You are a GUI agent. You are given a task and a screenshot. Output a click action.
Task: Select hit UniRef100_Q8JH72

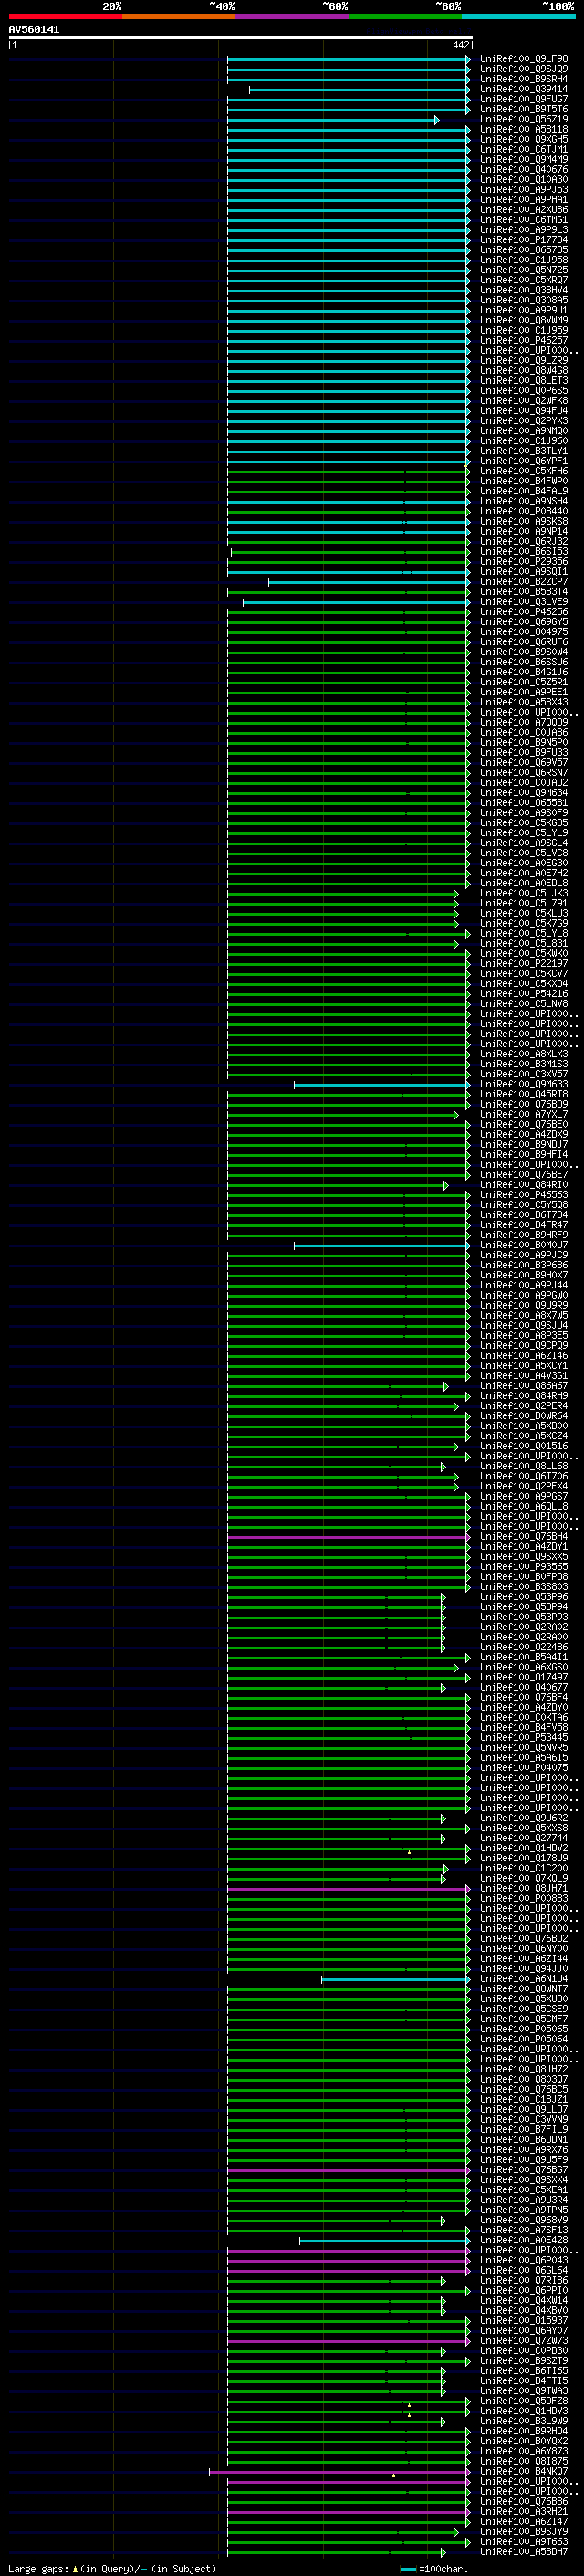point(524,2070)
